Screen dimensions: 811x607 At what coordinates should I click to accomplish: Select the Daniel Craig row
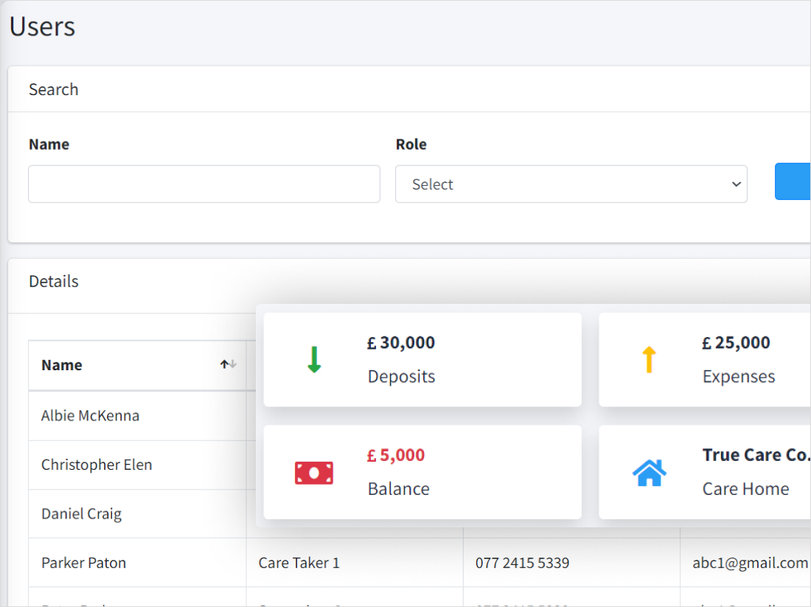click(x=81, y=514)
